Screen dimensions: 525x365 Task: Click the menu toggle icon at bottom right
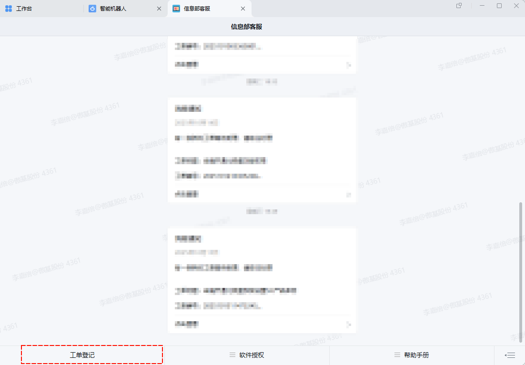click(x=511, y=355)
